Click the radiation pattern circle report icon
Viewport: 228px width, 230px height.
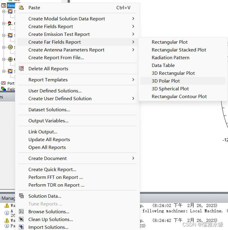[10, 47]
